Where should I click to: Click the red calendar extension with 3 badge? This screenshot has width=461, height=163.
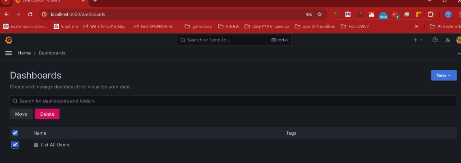coord(395,15)
